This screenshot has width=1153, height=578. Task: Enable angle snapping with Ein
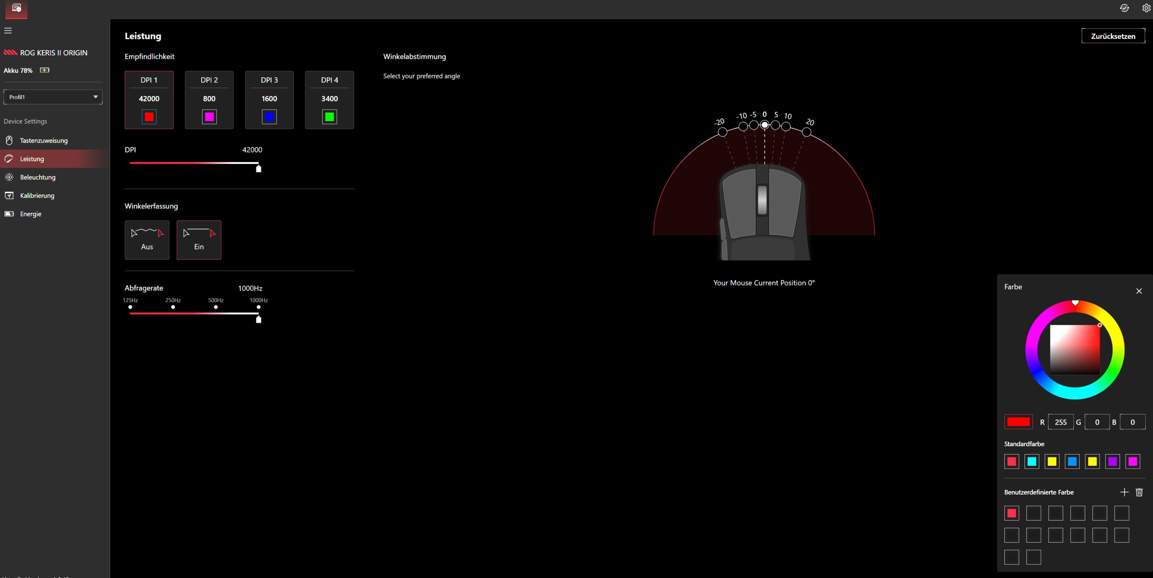(x=199, y=240)
